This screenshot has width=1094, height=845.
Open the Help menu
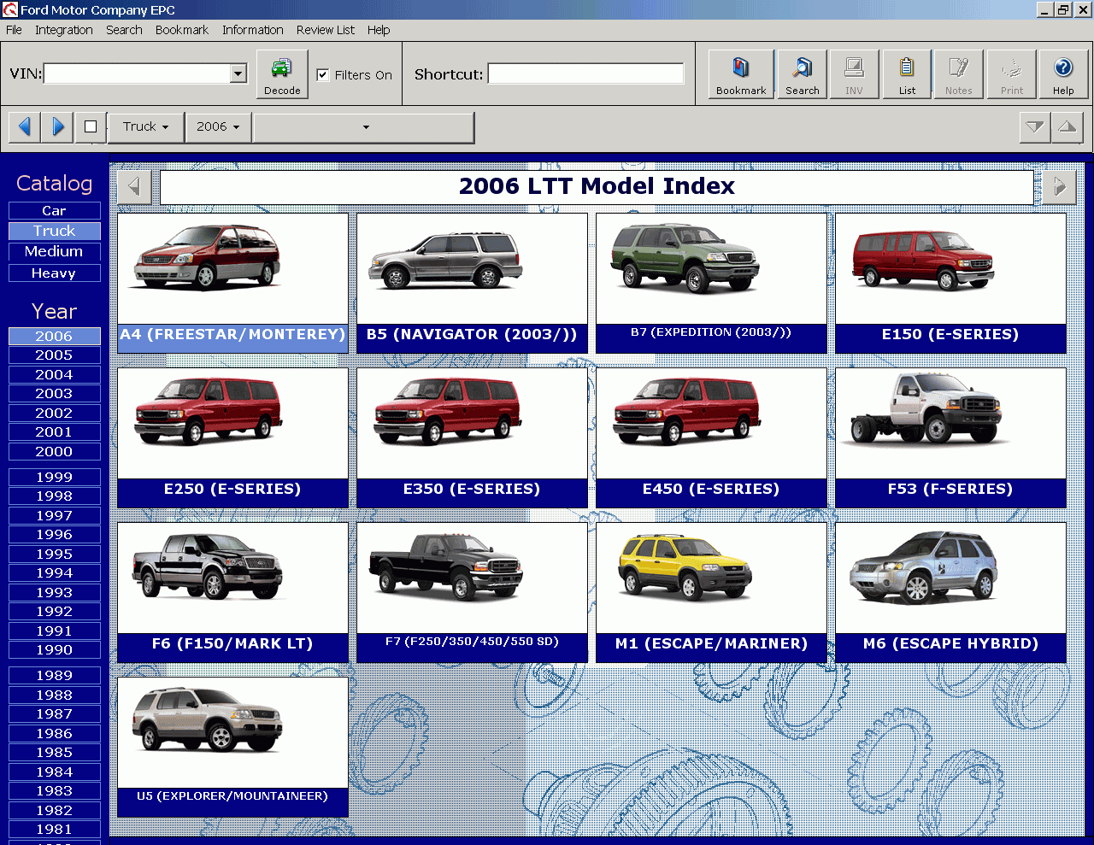click(x=379, y=30)
